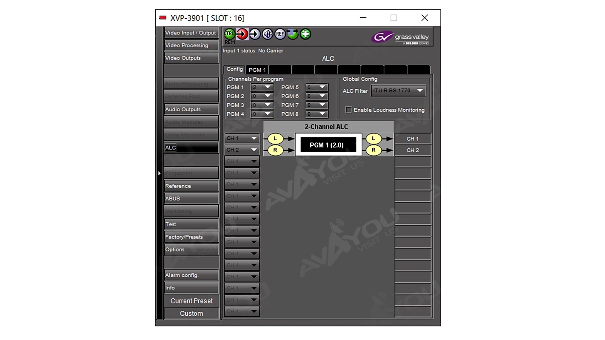Click the speaker audio status icon
Viewport: 605px width, 340px height.
tap(267, 34)
